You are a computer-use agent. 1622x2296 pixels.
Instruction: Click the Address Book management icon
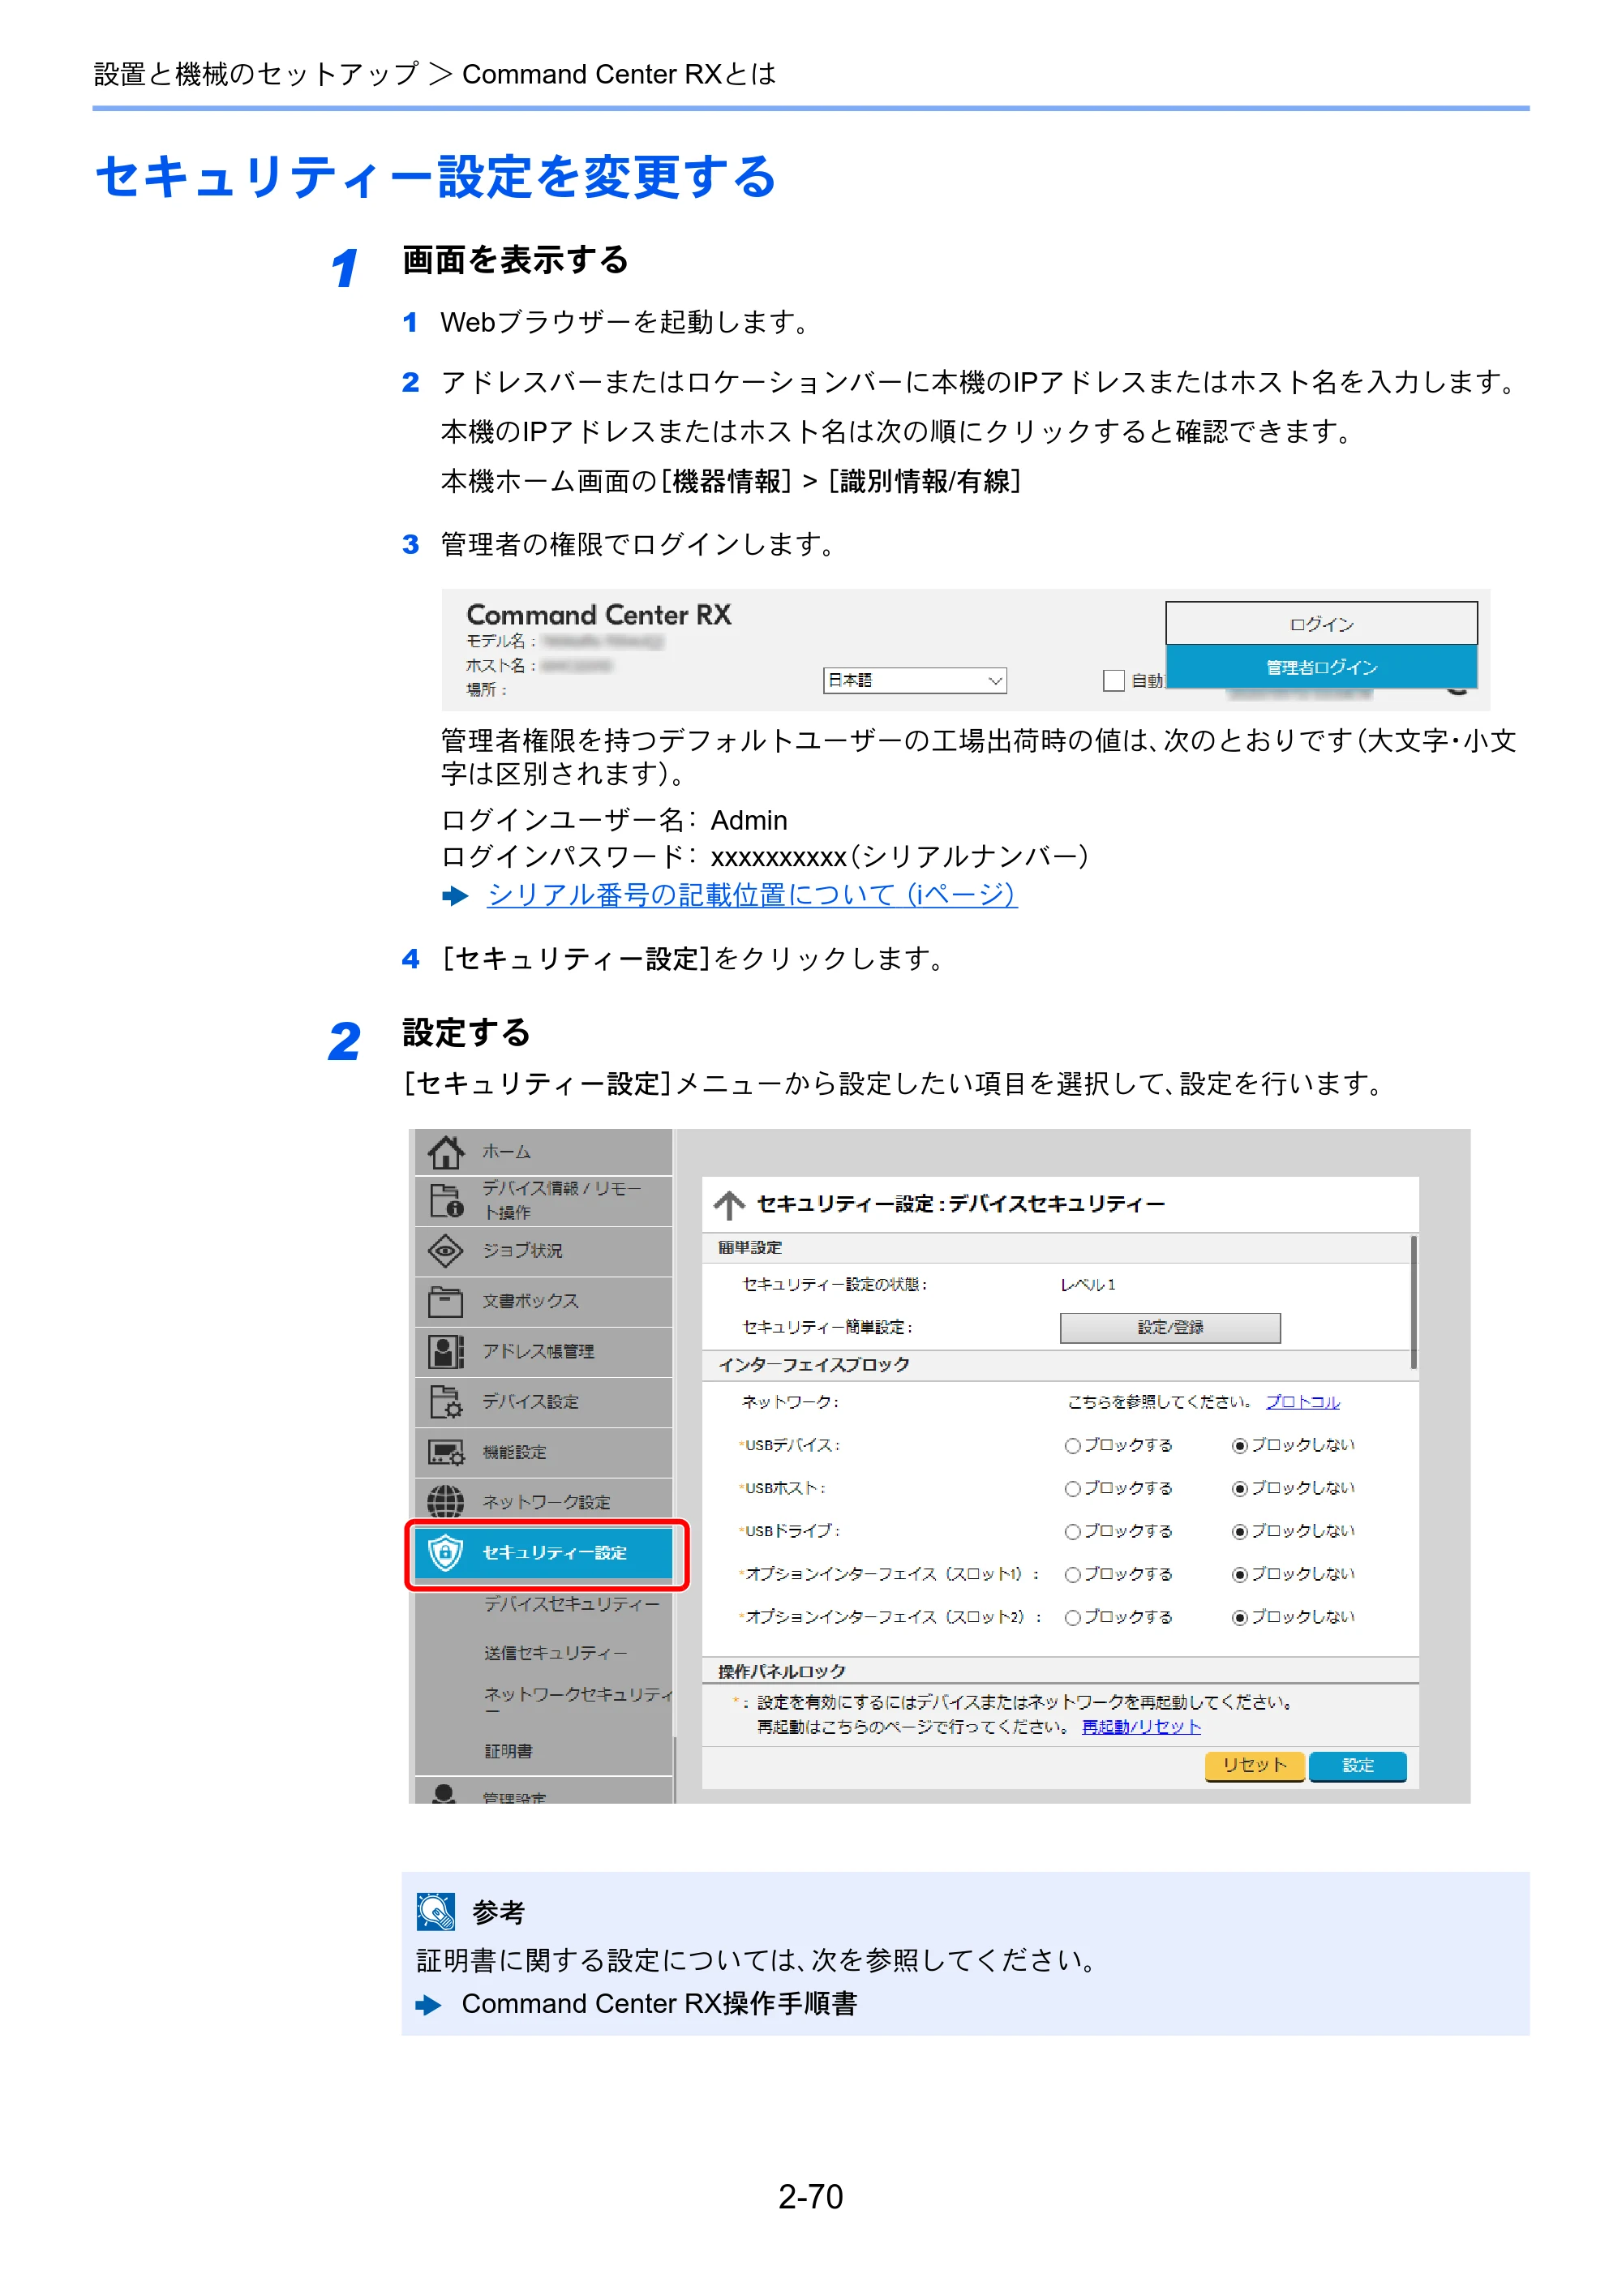[445, 1351]
